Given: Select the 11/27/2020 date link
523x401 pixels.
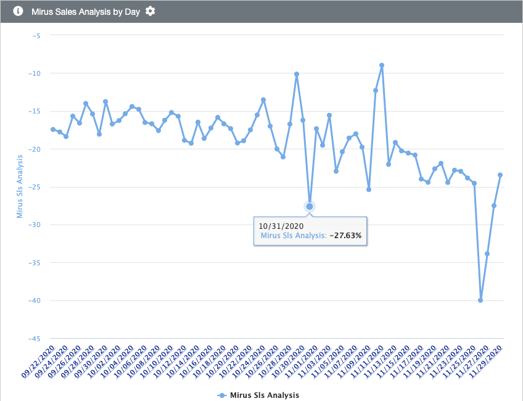Looking at the screenshot, I should tap(472, 362).
